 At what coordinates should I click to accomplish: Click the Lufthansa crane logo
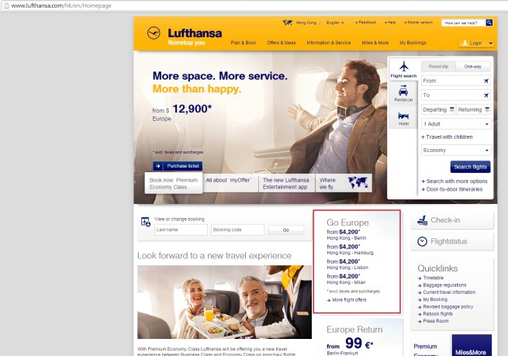click(x=154, y=33)
